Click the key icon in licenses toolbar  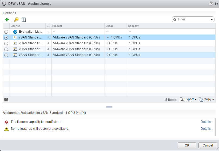point(16,20)
